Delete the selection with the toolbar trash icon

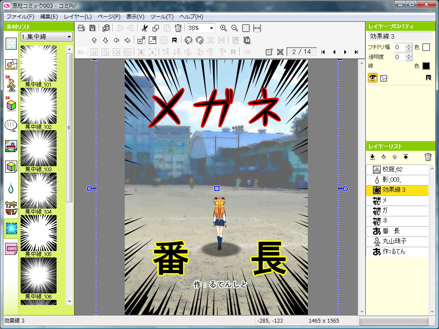click(x=178, y=28)
